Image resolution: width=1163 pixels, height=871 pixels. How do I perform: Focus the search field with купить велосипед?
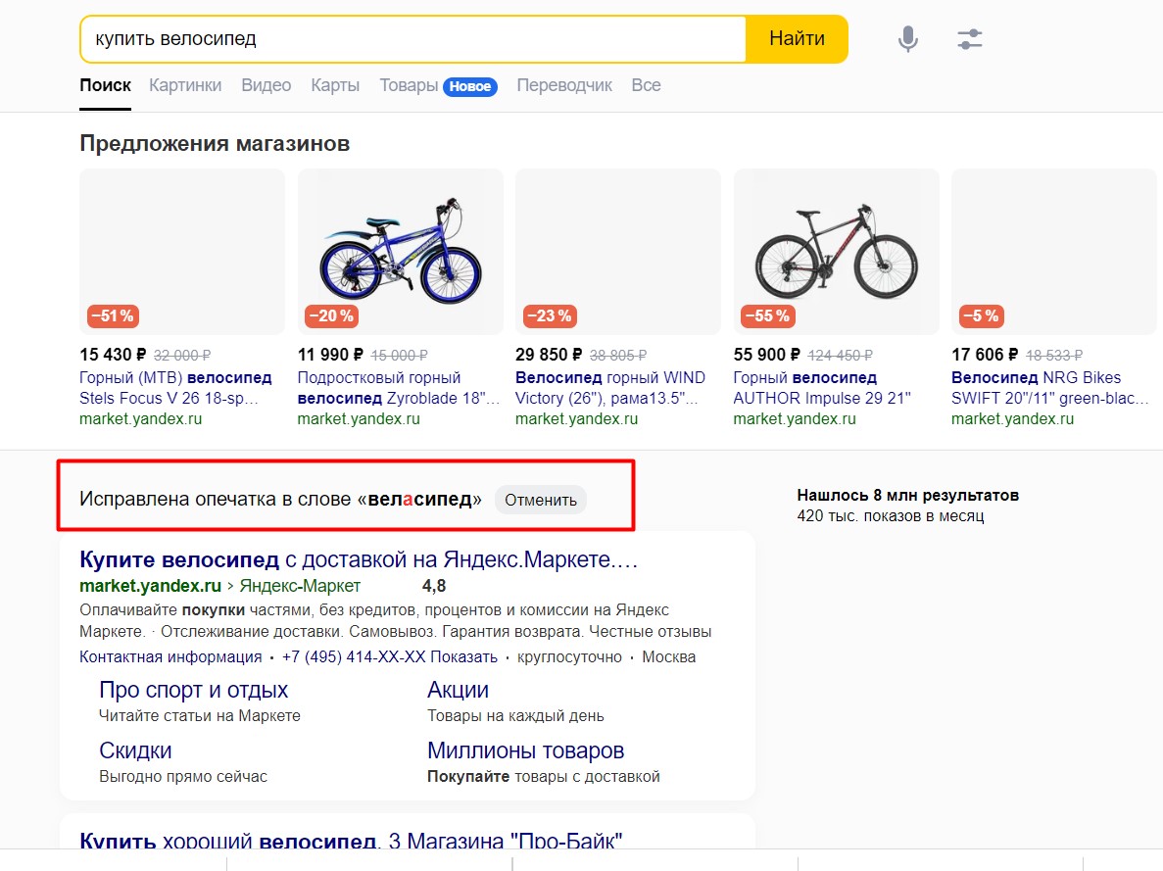413,38
